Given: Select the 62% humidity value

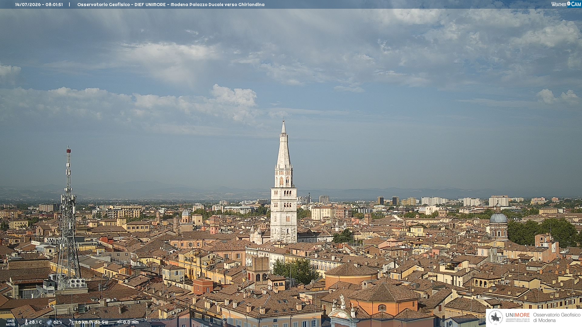Looking at the screenshot, I should click(58, 322).
